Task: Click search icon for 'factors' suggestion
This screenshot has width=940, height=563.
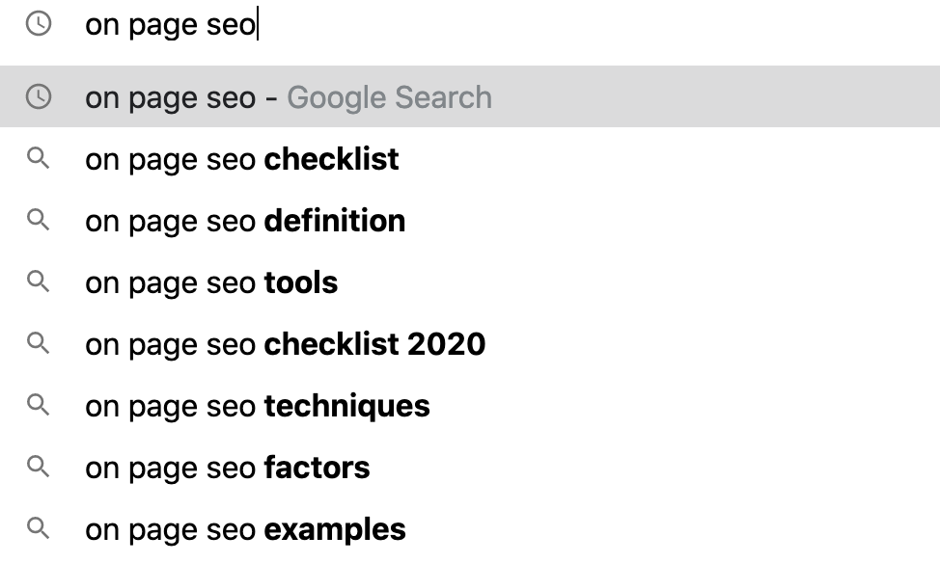Action: (x=38, y=468)
